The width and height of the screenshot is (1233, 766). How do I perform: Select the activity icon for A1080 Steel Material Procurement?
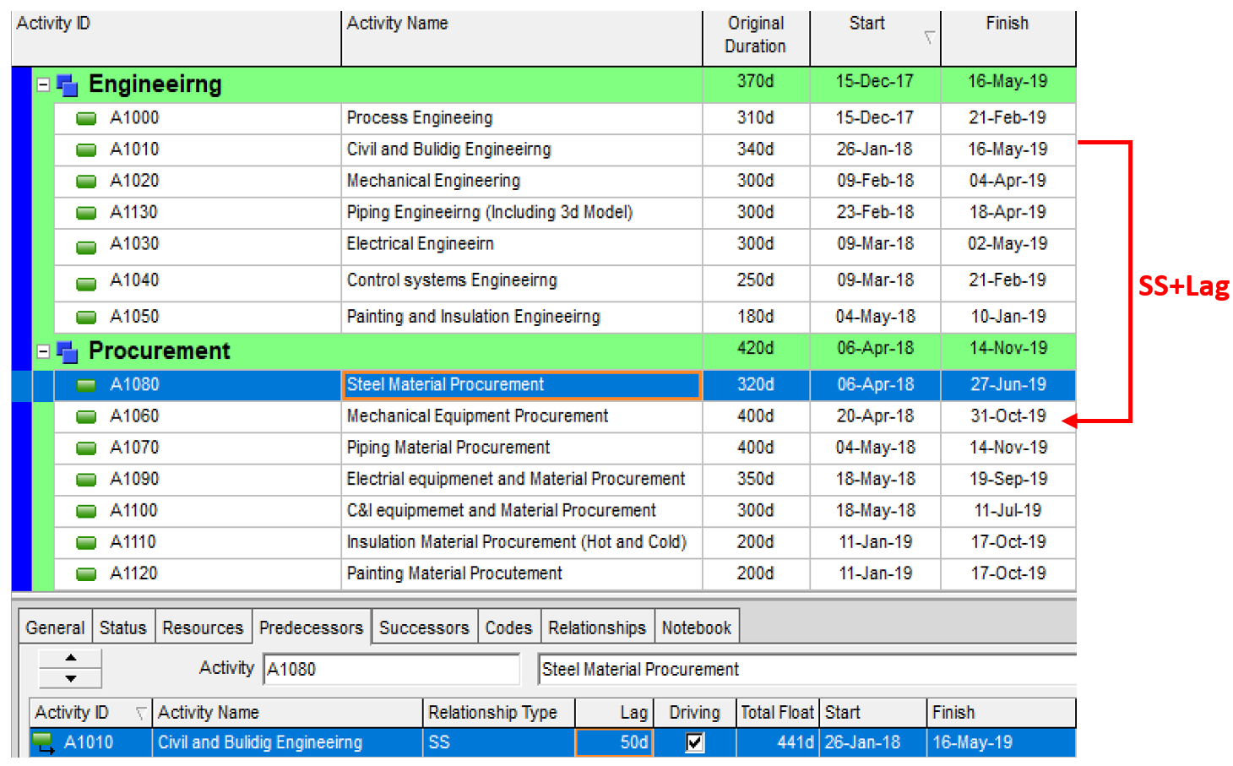85,384
